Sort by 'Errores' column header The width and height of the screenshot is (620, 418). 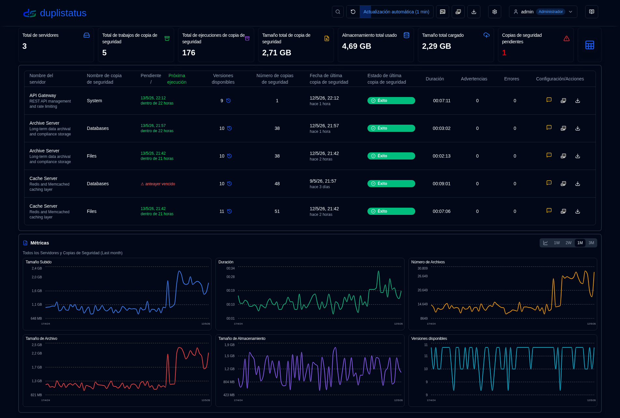click(x=512, y=79)
